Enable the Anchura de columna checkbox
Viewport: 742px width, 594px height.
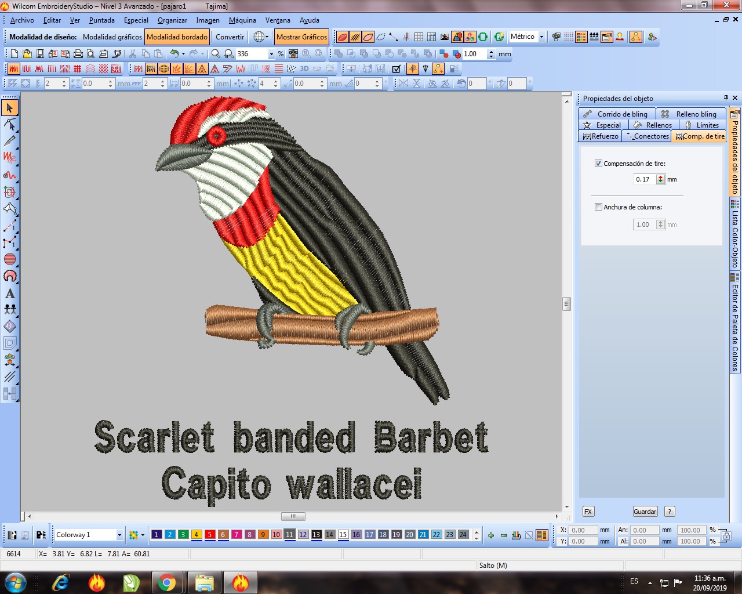598,207
